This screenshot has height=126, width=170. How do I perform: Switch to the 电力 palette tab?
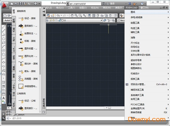(x=14, y=39)
